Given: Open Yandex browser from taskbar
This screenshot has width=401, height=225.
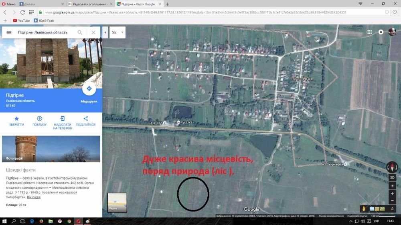Looking at the screenshot, I should click(x=60, y=221).
